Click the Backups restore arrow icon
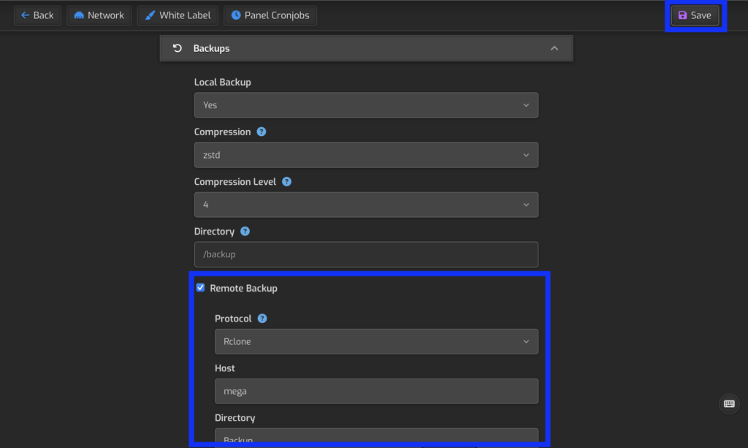Viewport: 748px width, 448px height. tap(178, 48)
